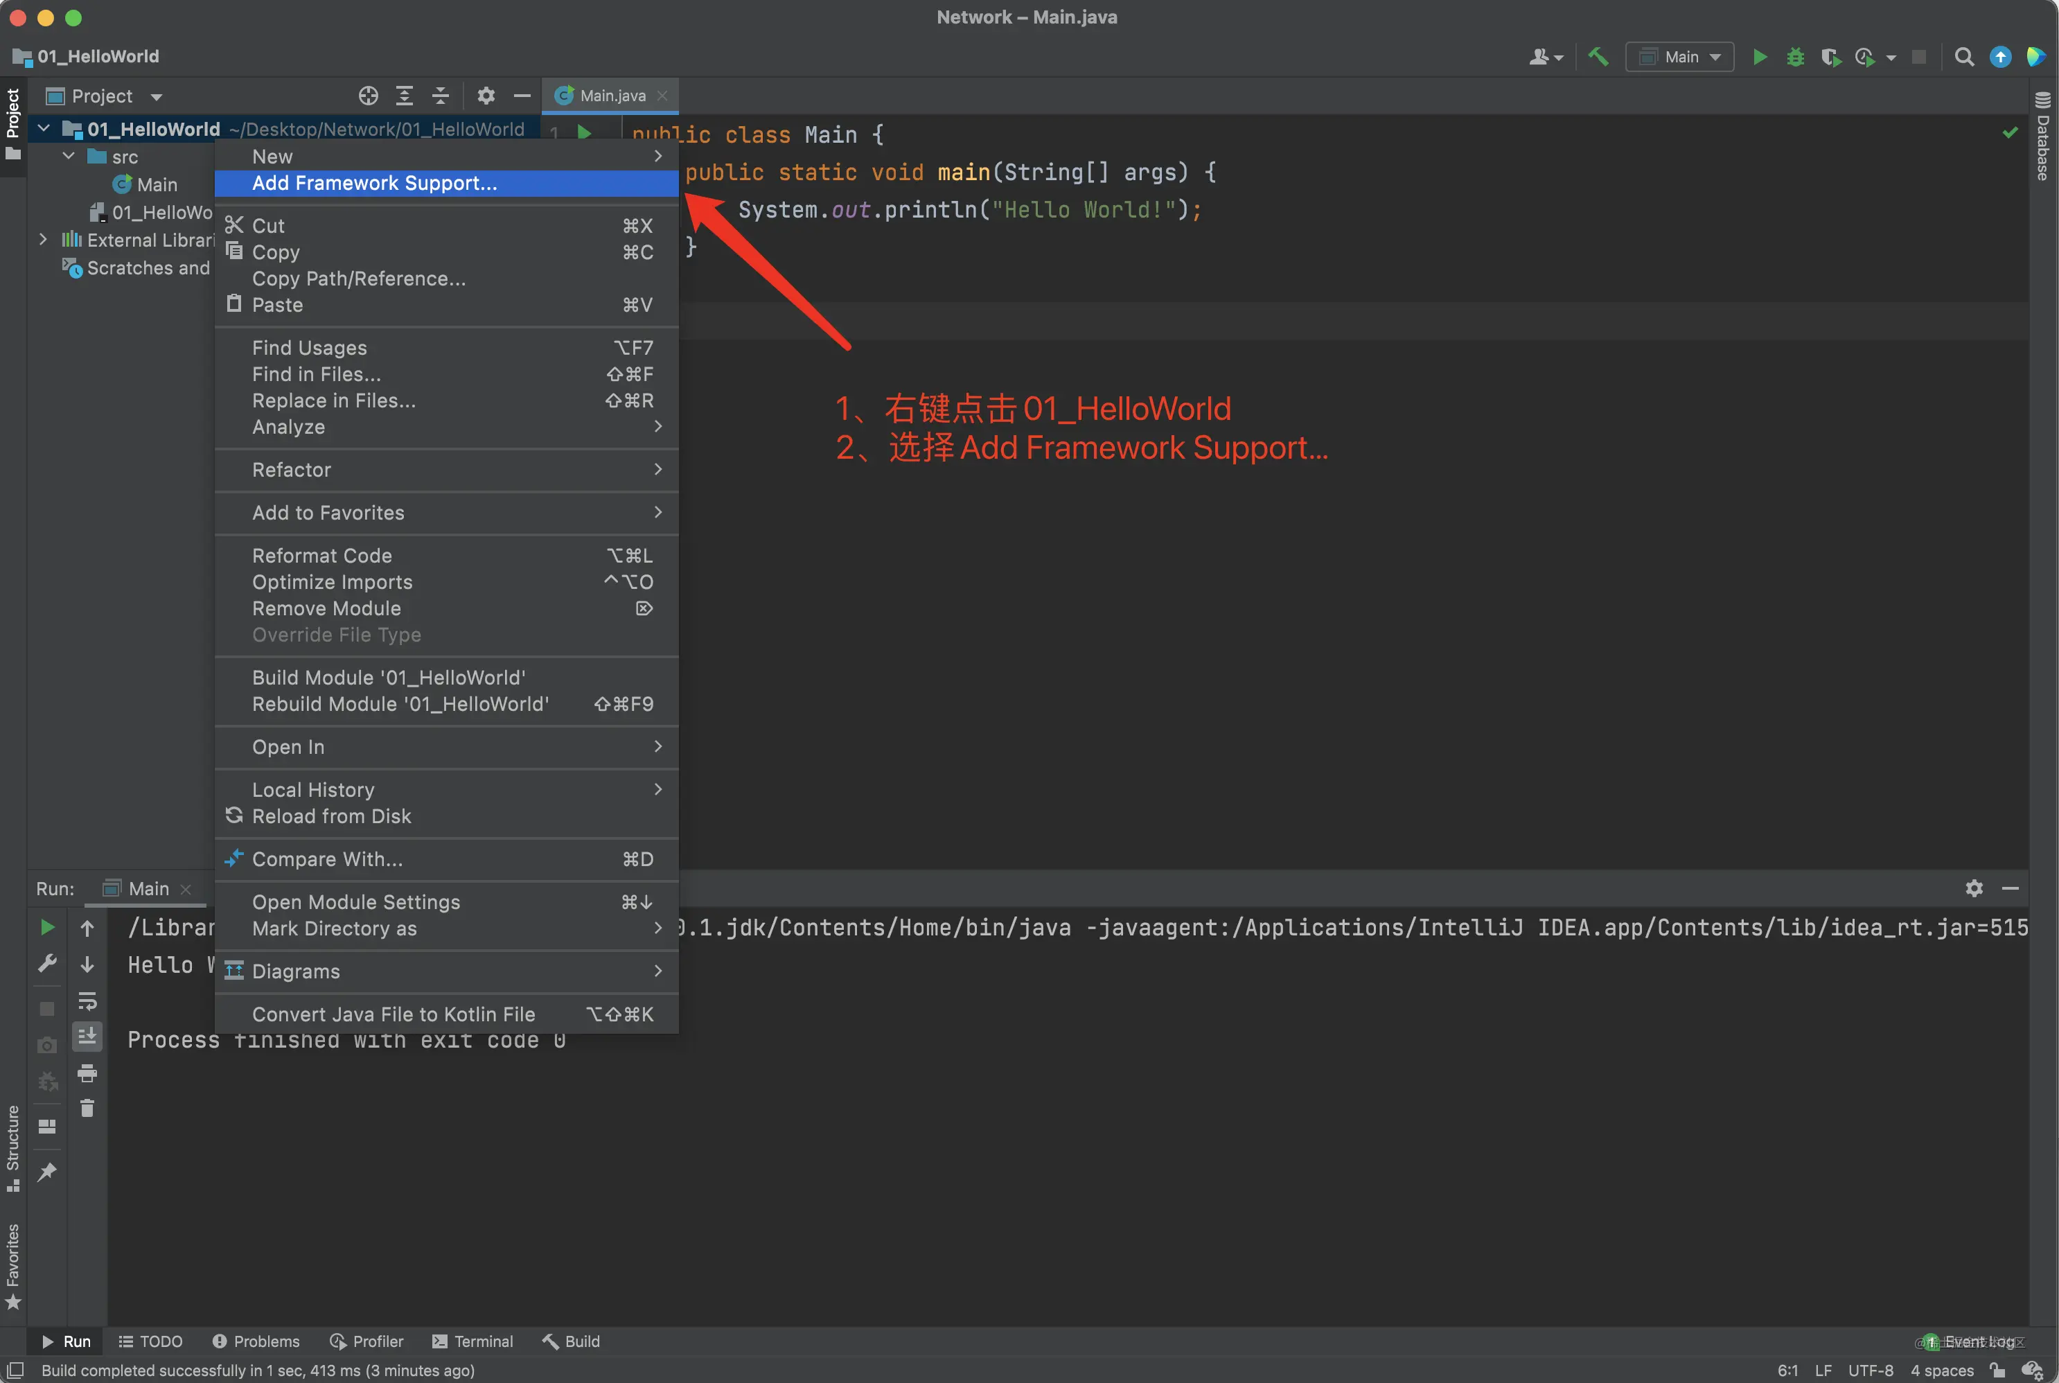Click the Profile run icon in toolbar

[x=1864, y=56]
